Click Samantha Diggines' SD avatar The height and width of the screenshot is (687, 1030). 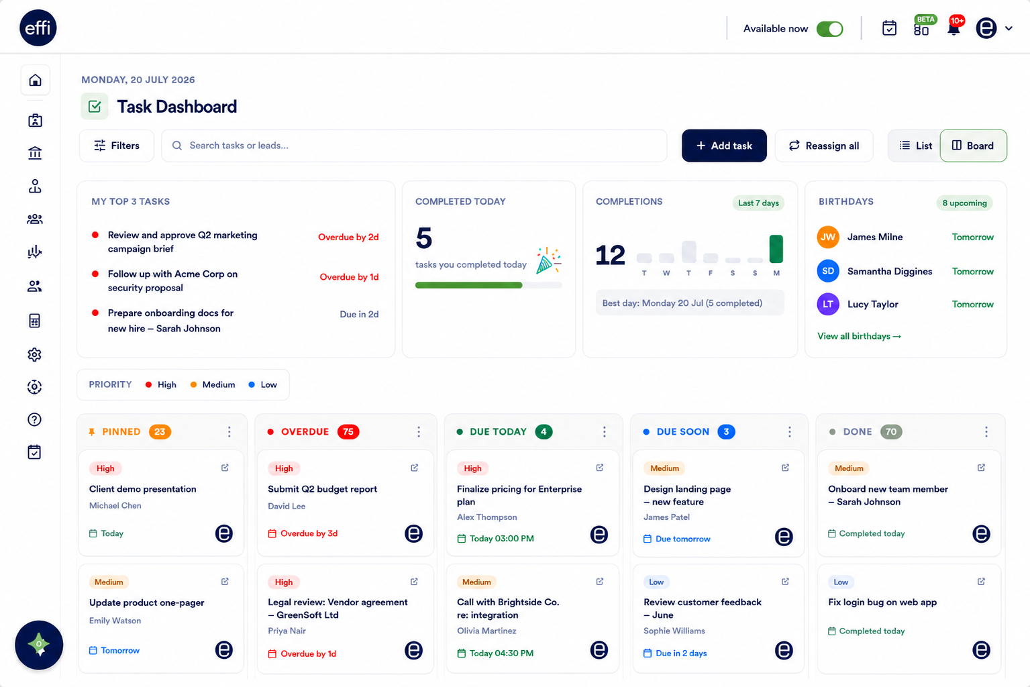tap(828, 271)
